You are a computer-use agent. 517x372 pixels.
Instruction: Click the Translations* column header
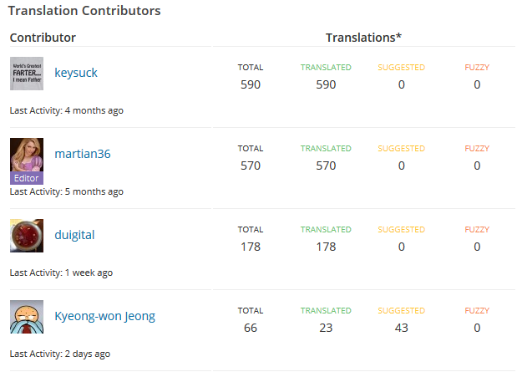pyautogui.click(x=363, y=38)
